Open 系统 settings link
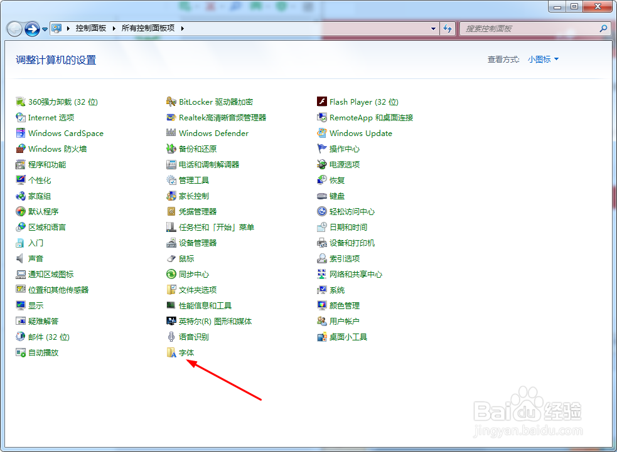This screenshot has width=617, height=452. point(337,290)
